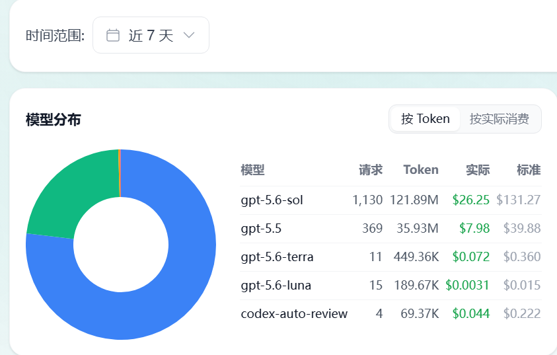
Task: Click the Token column header
Action: (421, 170)
